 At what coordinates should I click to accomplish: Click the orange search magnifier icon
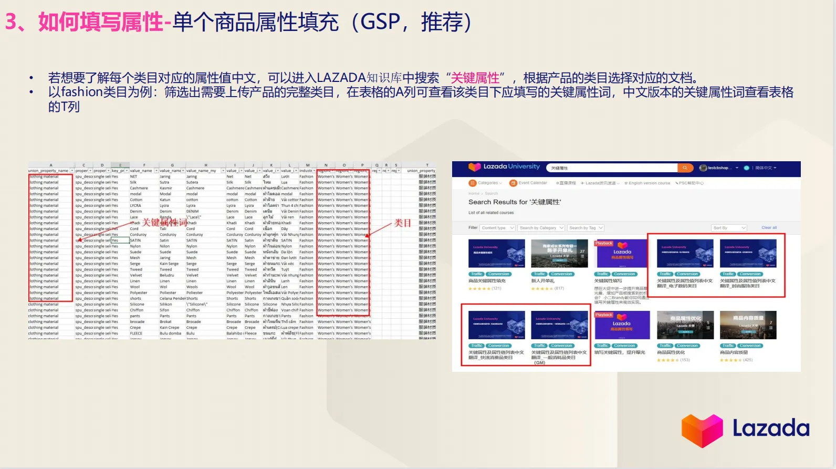point(685,168)
